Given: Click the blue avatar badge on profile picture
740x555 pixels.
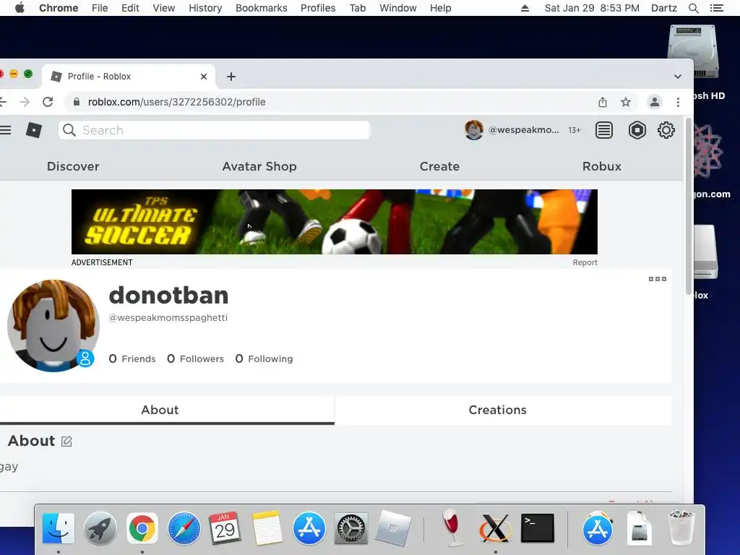Looking at the screenshot, I should point(85,358).
